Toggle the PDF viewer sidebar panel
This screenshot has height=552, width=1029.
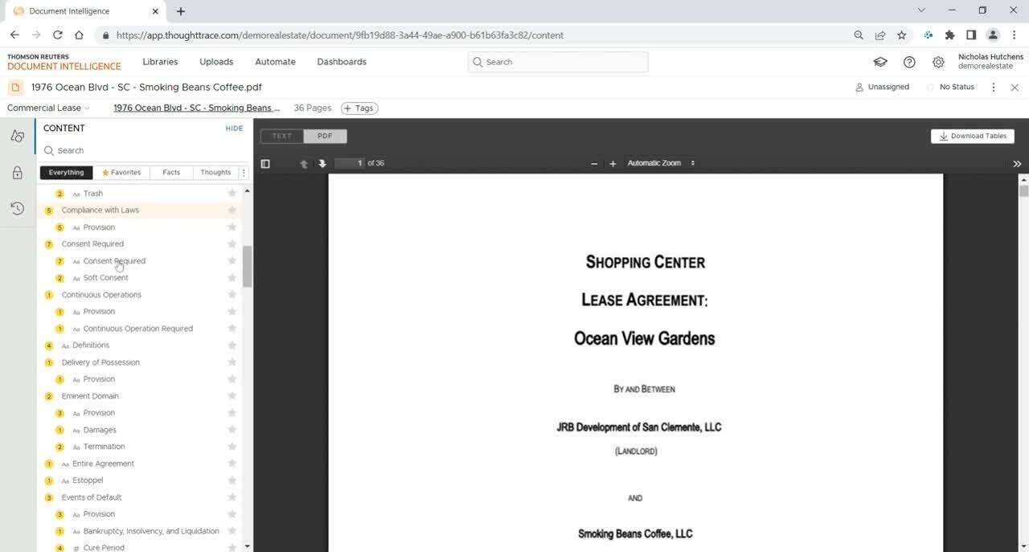pyautogui.click(x=265, y=163)
